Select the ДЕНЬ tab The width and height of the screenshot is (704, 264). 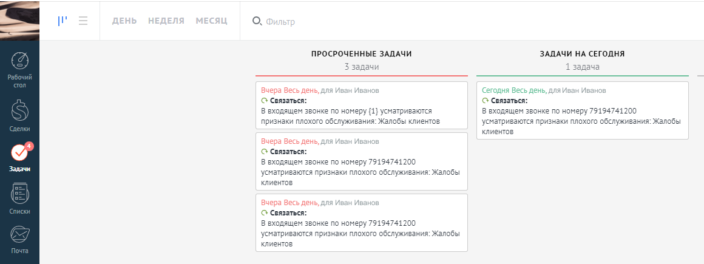pos(124,21)
